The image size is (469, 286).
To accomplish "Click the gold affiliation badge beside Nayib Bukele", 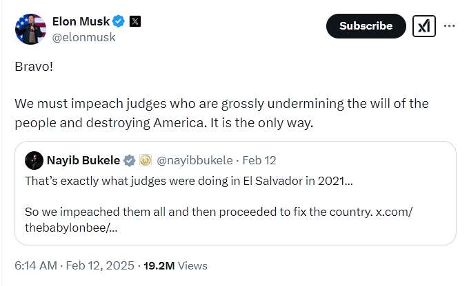I will pyautogui.click(x=146, y=161).
